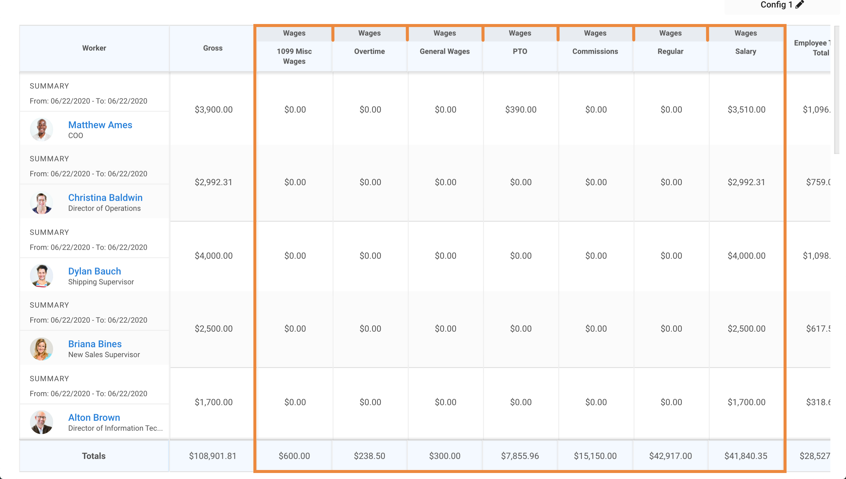Click the PTO column header
Screen dimensions: 846x479
point(520,51)
